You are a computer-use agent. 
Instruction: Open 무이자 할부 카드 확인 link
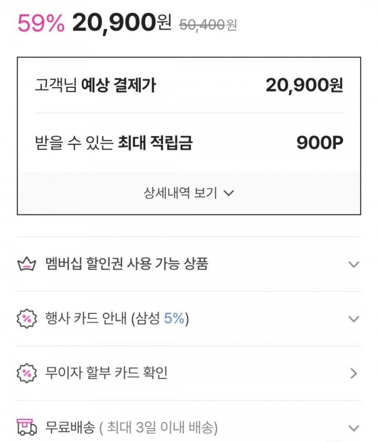106,373
